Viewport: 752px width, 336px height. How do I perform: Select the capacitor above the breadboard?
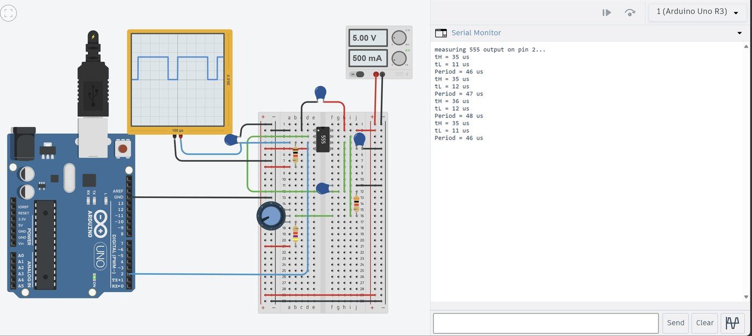coord(321,93)
